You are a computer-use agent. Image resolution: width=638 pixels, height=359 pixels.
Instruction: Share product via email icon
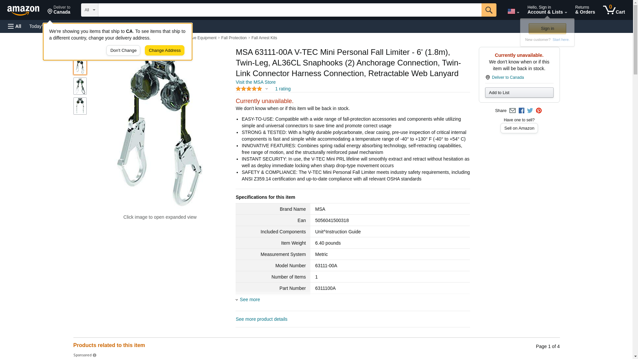pyautogui.click(x=512, y=111)
